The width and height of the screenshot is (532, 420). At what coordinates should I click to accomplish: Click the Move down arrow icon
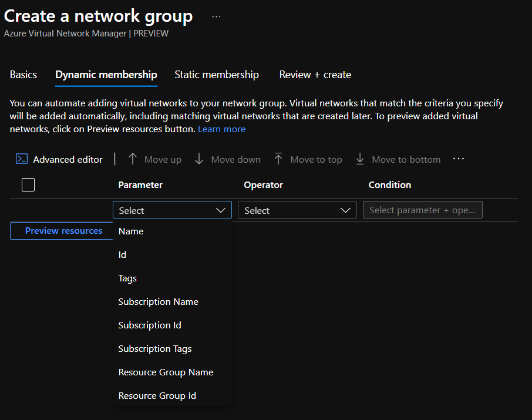pyautogui.click(x=199, y=159)
